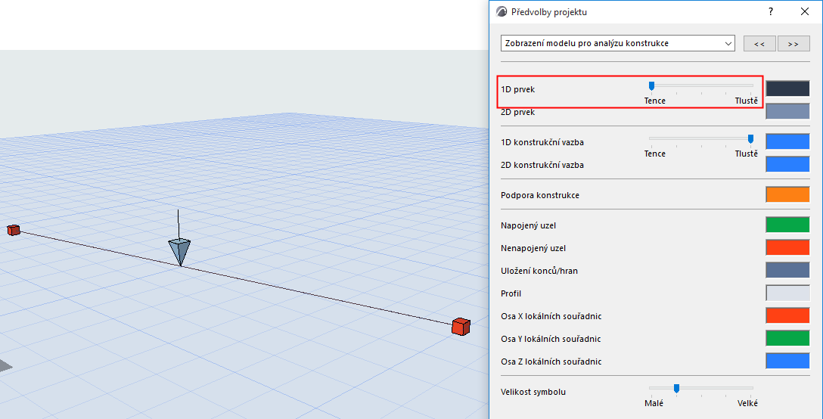
Task: Click the 1D prvek thickness slider handle
Action: click(651, 86)
